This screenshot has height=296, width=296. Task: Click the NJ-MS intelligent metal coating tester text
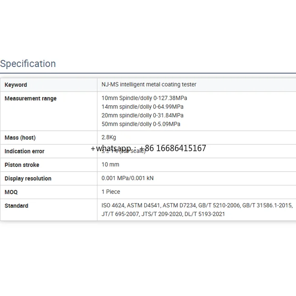[x=149, y=85]
